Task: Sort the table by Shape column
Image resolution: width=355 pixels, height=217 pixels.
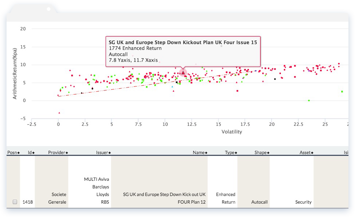Action: pyautogui.click(x=262, y=153)
